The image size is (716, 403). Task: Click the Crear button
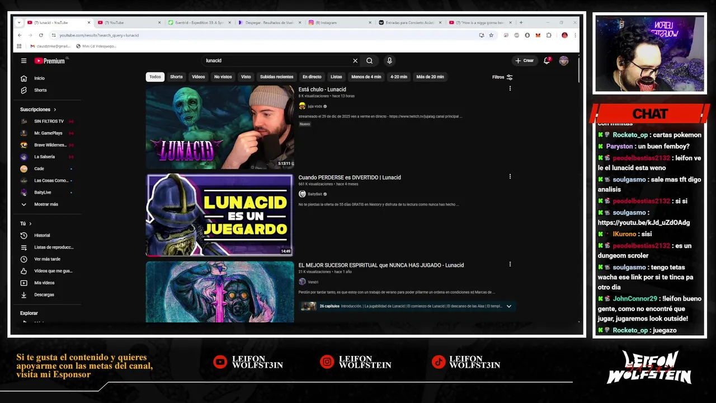point(524,60)
